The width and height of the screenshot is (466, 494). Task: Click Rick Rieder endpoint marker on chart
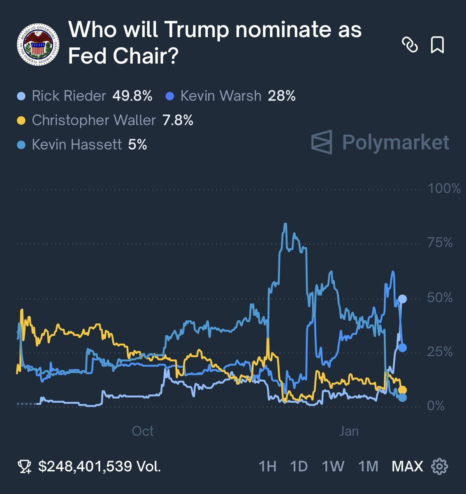click(x=402, y=299)
